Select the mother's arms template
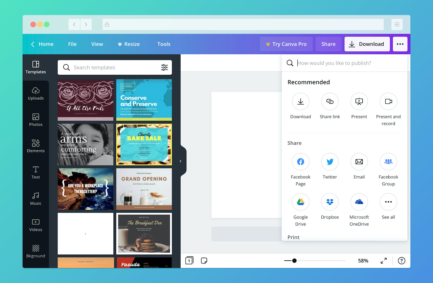Viewport: 433px width, 283px height. [x=86, y=145]
